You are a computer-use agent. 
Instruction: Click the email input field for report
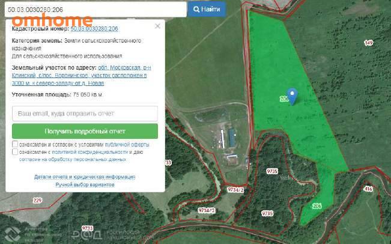[85, 114]
